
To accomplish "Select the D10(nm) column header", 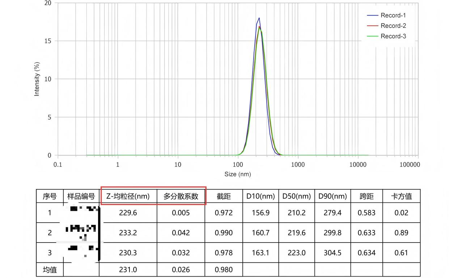I will (x=260, y=196).
